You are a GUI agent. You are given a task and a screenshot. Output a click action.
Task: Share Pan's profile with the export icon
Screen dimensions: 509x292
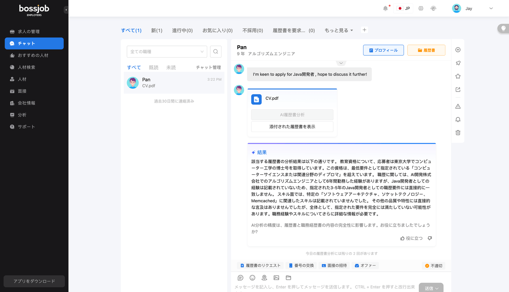coord(458,90)
